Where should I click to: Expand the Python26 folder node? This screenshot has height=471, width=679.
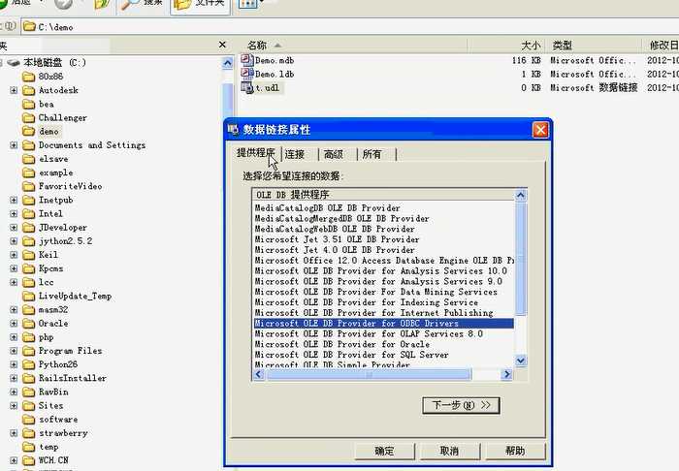[14, 364]
